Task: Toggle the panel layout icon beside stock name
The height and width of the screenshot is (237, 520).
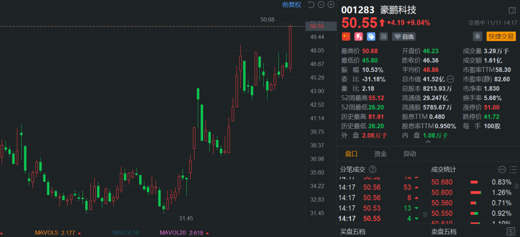Action: [512, 11]
